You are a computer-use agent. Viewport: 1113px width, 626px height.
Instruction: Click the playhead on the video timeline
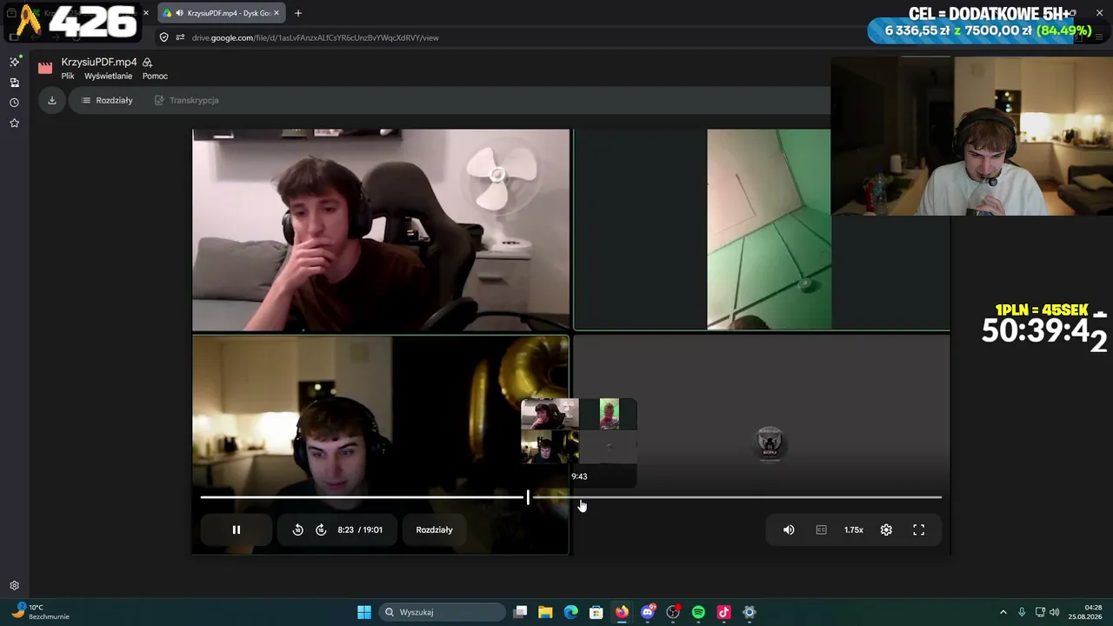[528, 497]
